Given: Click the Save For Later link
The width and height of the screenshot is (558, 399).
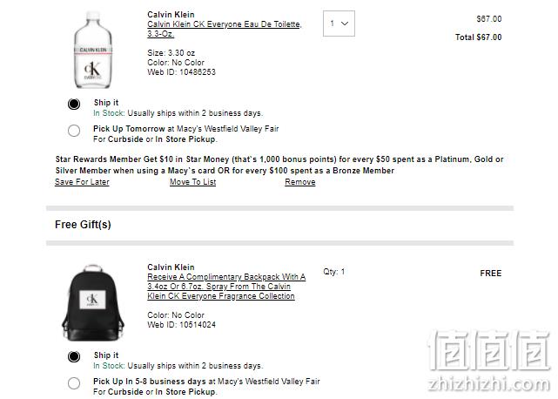Looking at the screenshot, I should pyautogui.click(x=82, y=182).
